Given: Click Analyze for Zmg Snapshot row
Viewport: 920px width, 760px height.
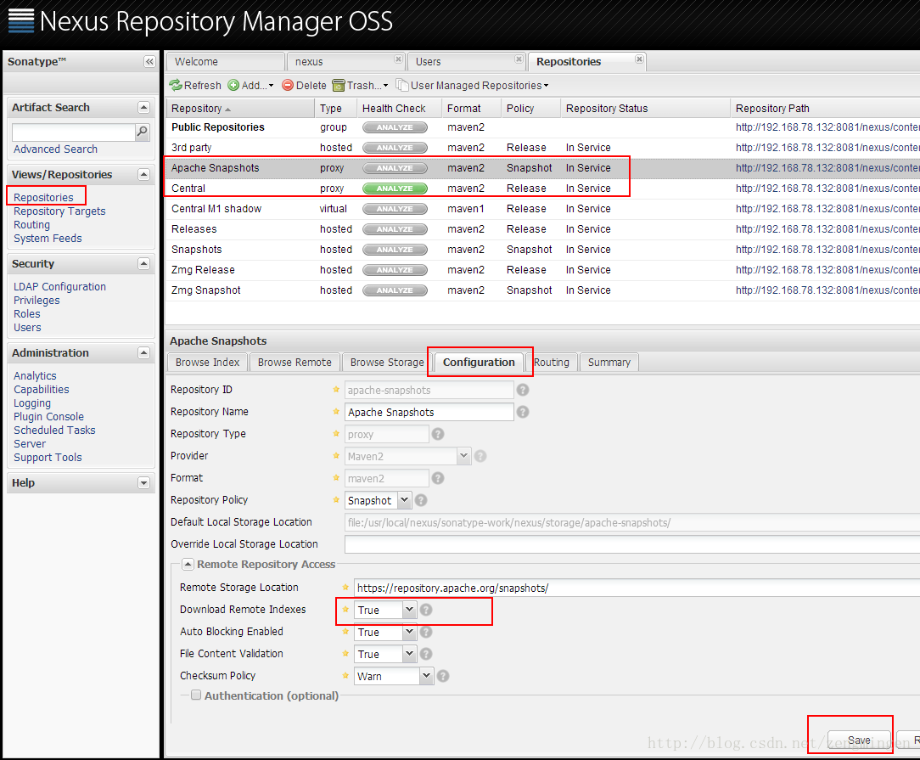Looking at the screenshot, I should tap(395, 290).
